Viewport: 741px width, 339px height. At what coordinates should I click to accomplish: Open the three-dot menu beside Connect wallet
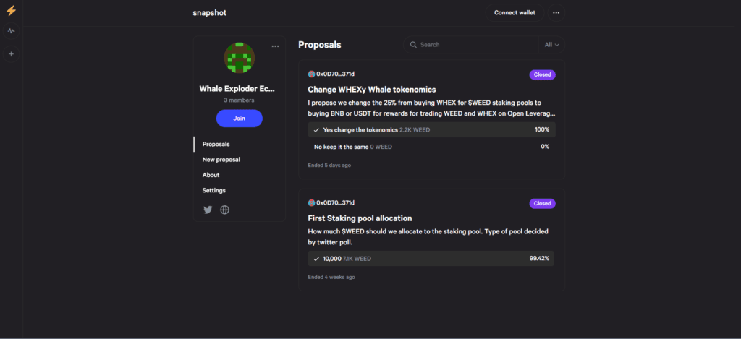tap(556, 13)
